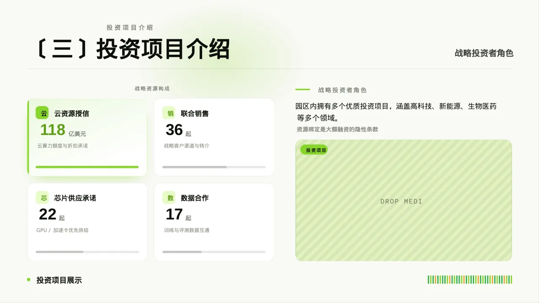Select the 118 value text

(53, 130)
